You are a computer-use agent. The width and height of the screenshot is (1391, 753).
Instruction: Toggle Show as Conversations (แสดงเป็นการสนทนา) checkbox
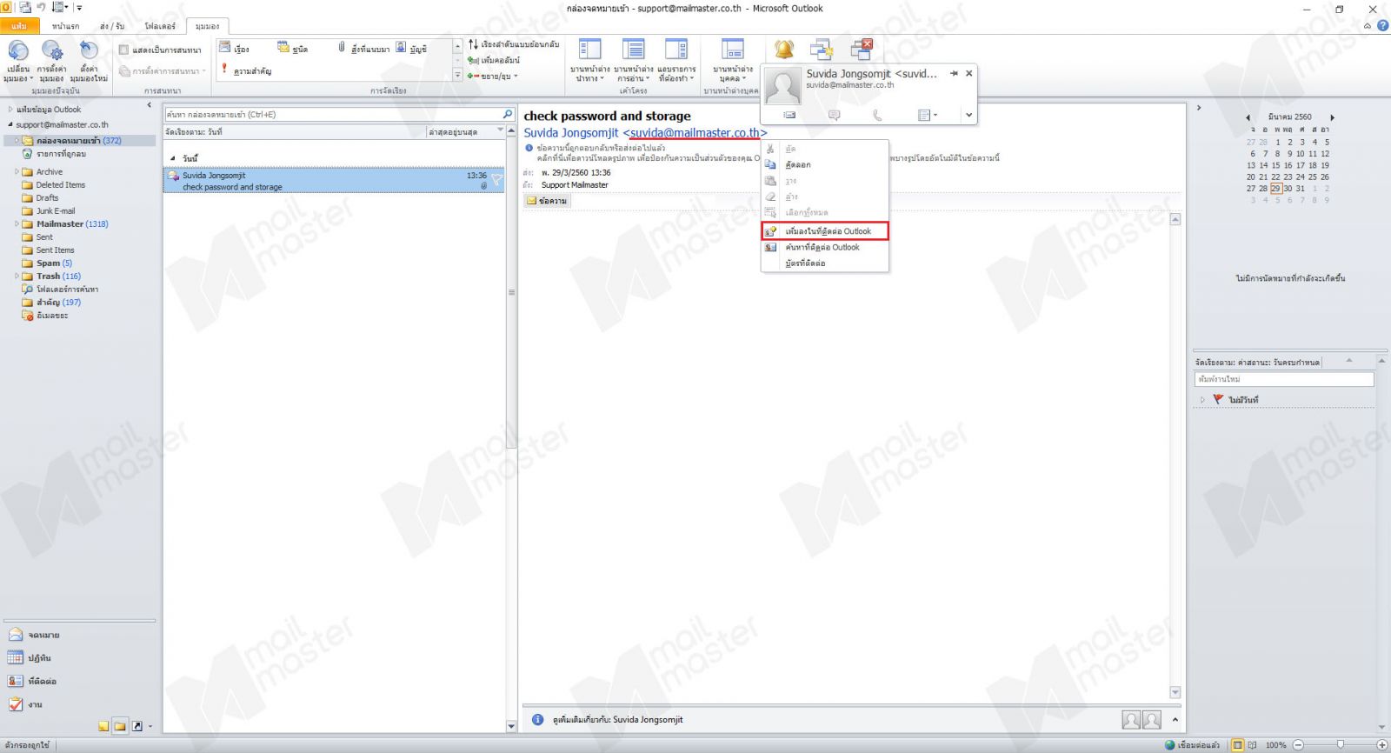pos(123,50)
